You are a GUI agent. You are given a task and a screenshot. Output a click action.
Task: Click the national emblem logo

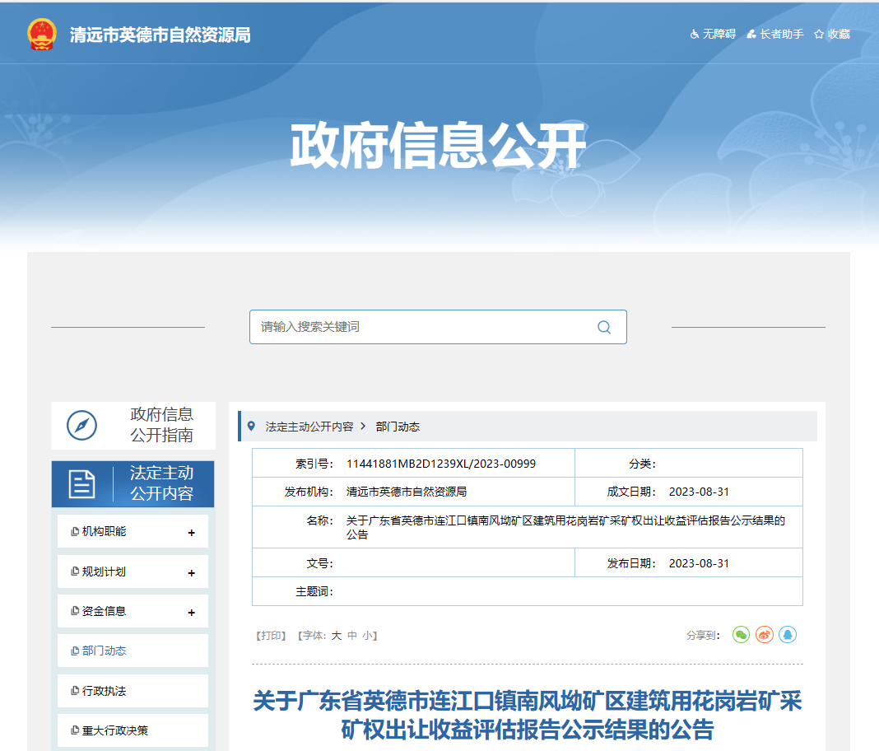click(42, 34)
